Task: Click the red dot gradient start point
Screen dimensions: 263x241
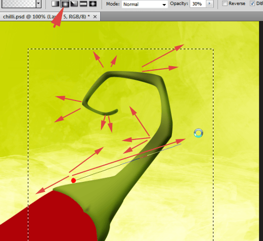Action: tap(73, 180)
